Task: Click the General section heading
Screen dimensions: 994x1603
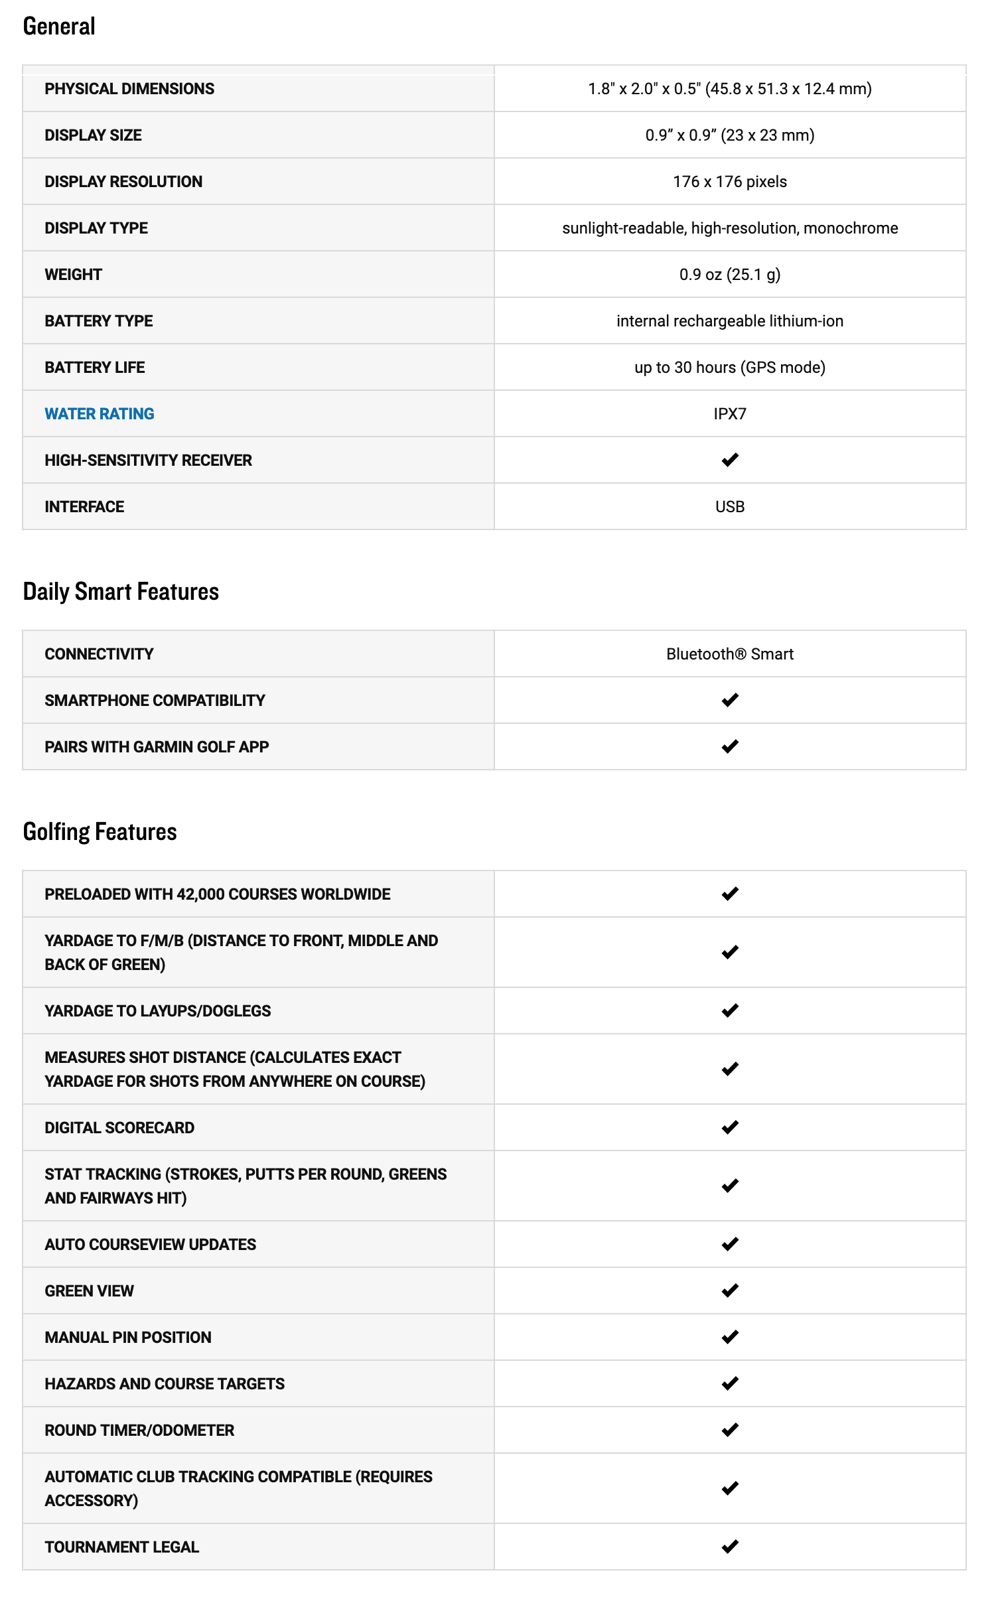Action: point(59,27)
